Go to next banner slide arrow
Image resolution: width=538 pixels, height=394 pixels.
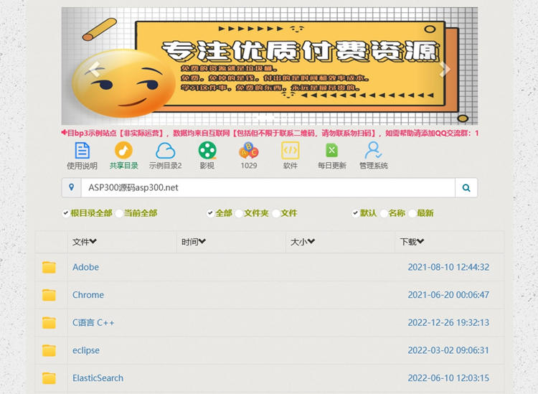coord(445,69)
